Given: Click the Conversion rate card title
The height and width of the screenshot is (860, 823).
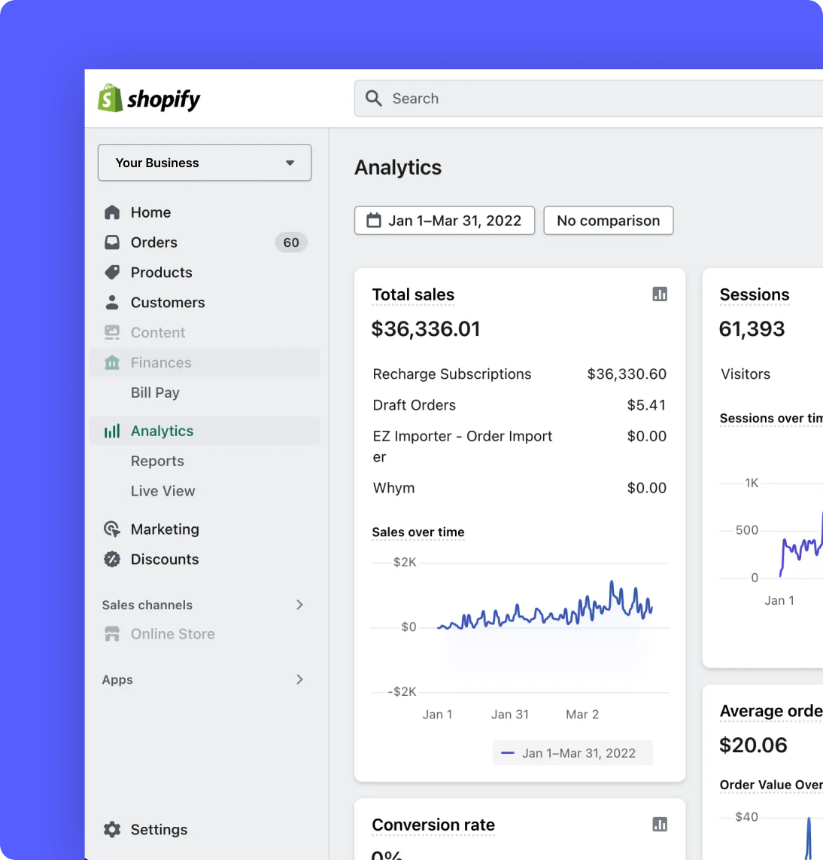Looking at the screenshot, I should click(433, 825).
